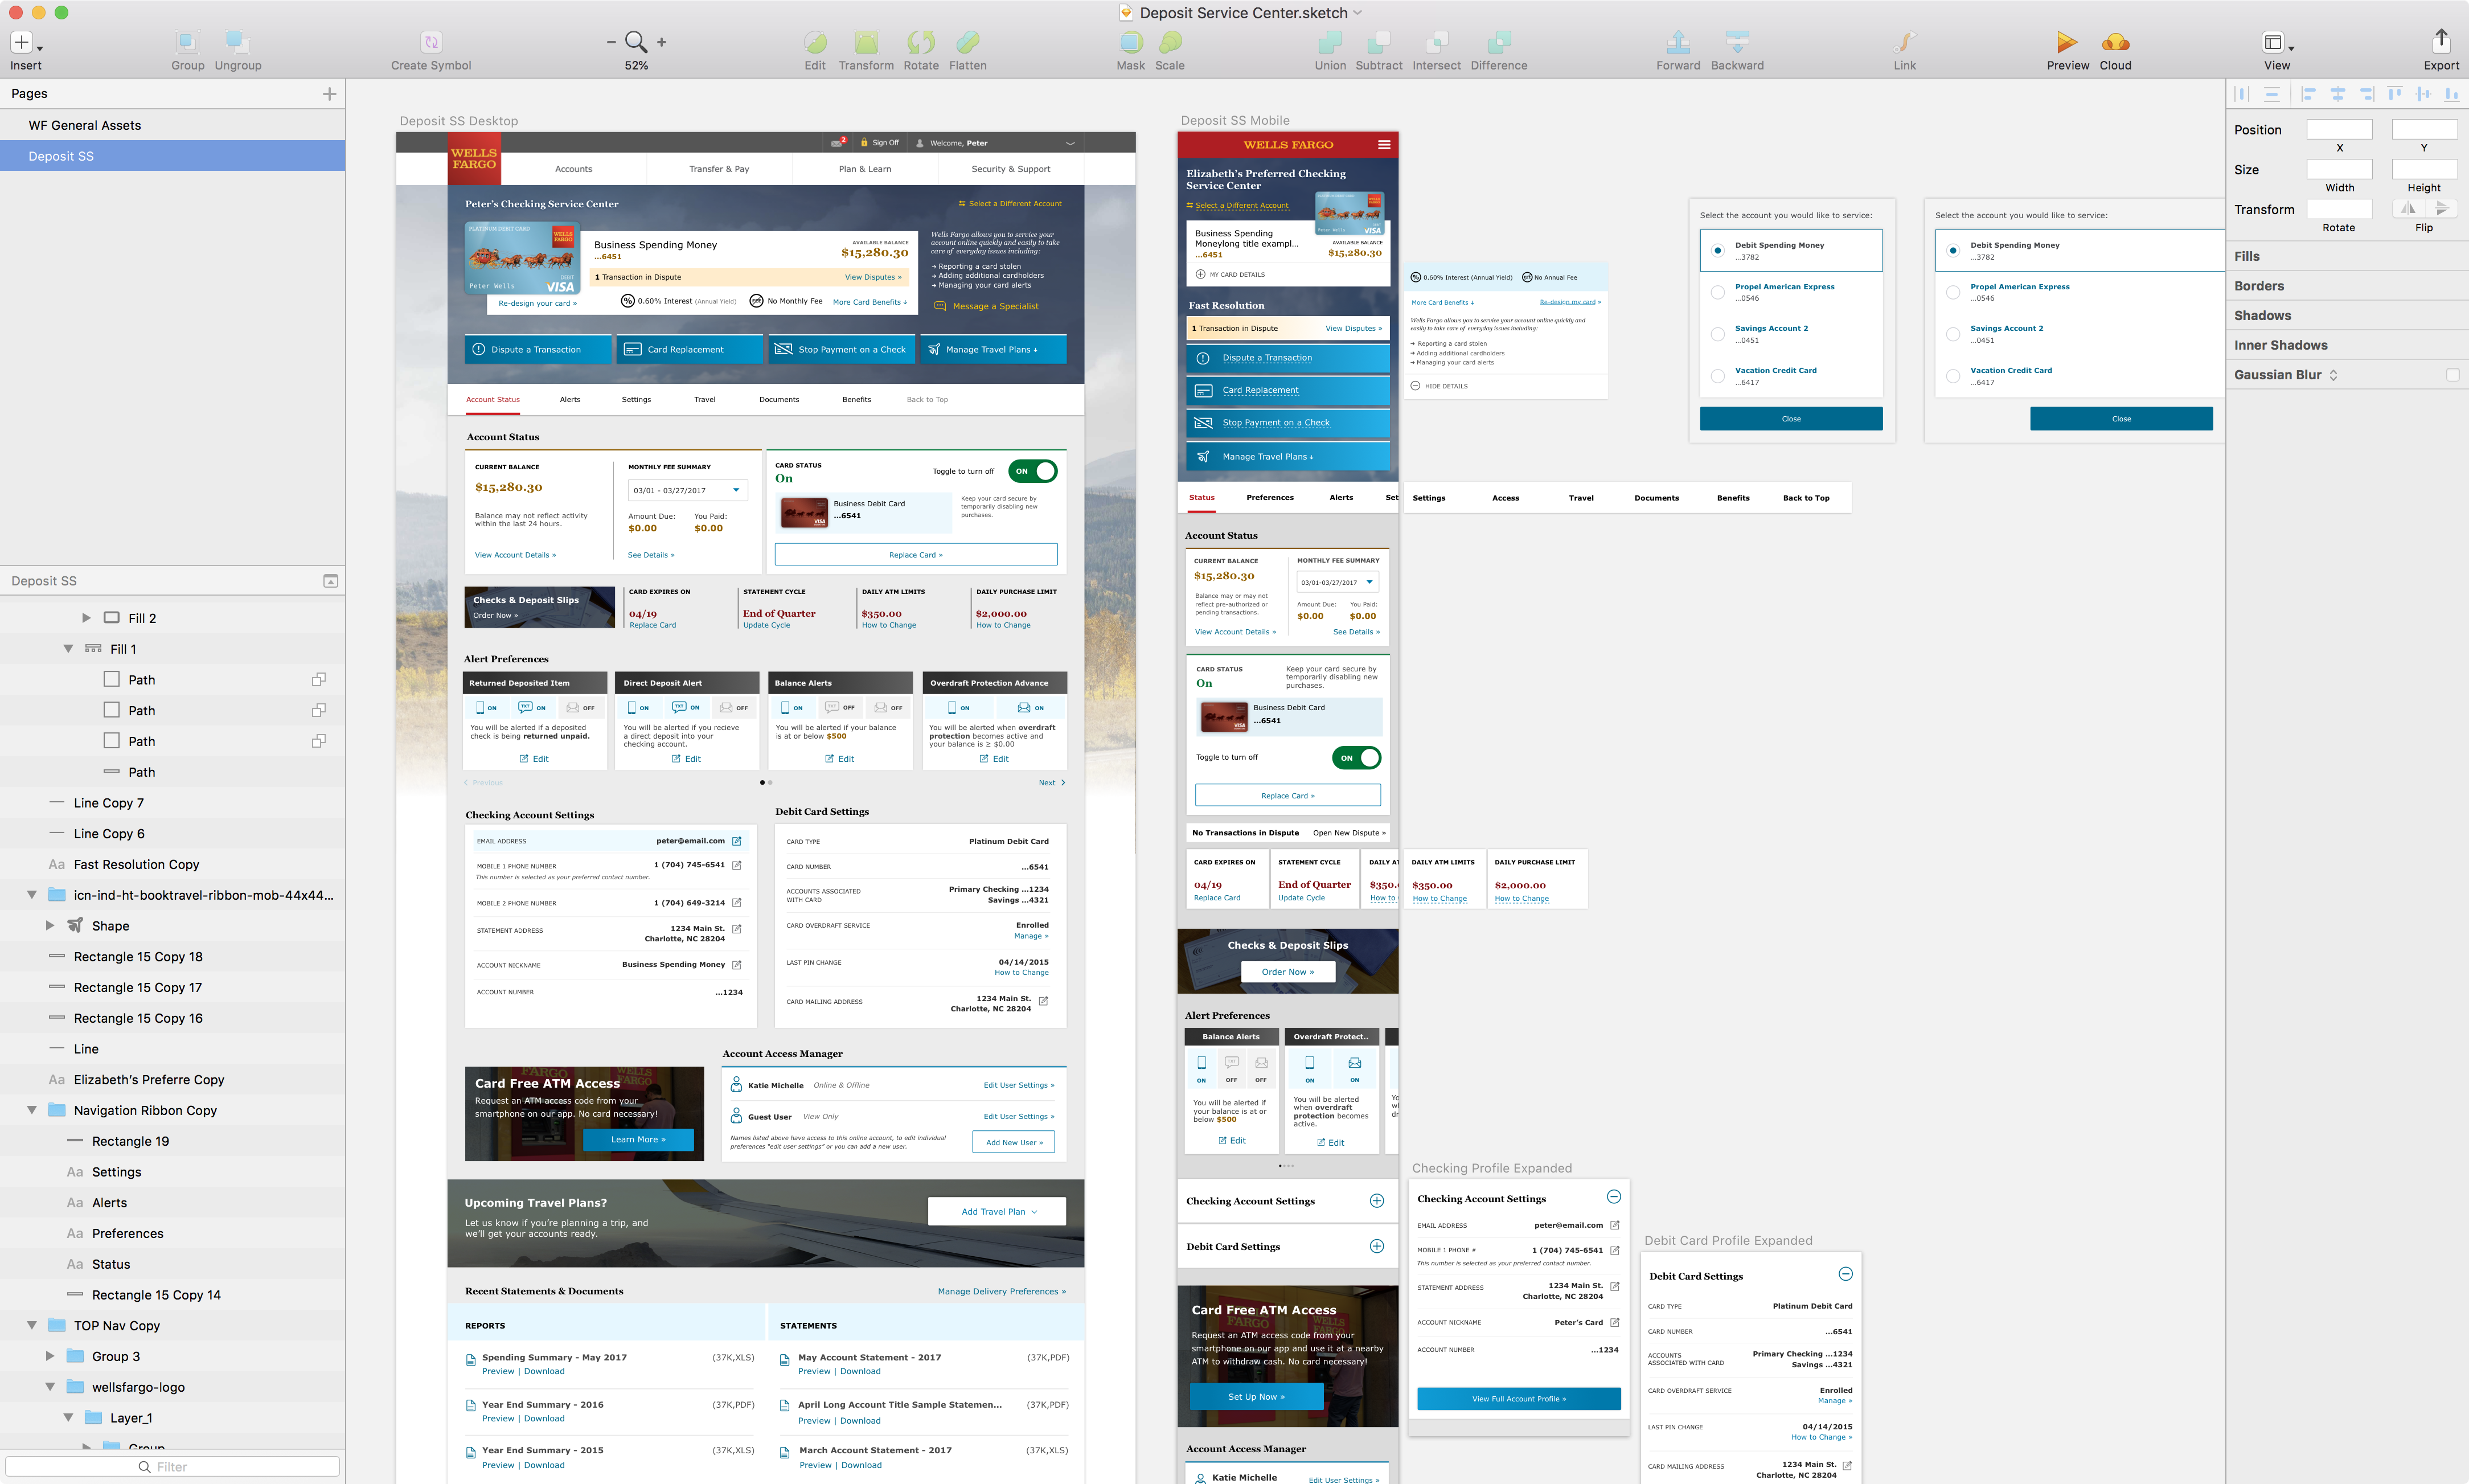The height and width of the screenshot is (1484, 2469).
Task: Expand the Fill 2 layer group
Action: click(x=86, y=618)
